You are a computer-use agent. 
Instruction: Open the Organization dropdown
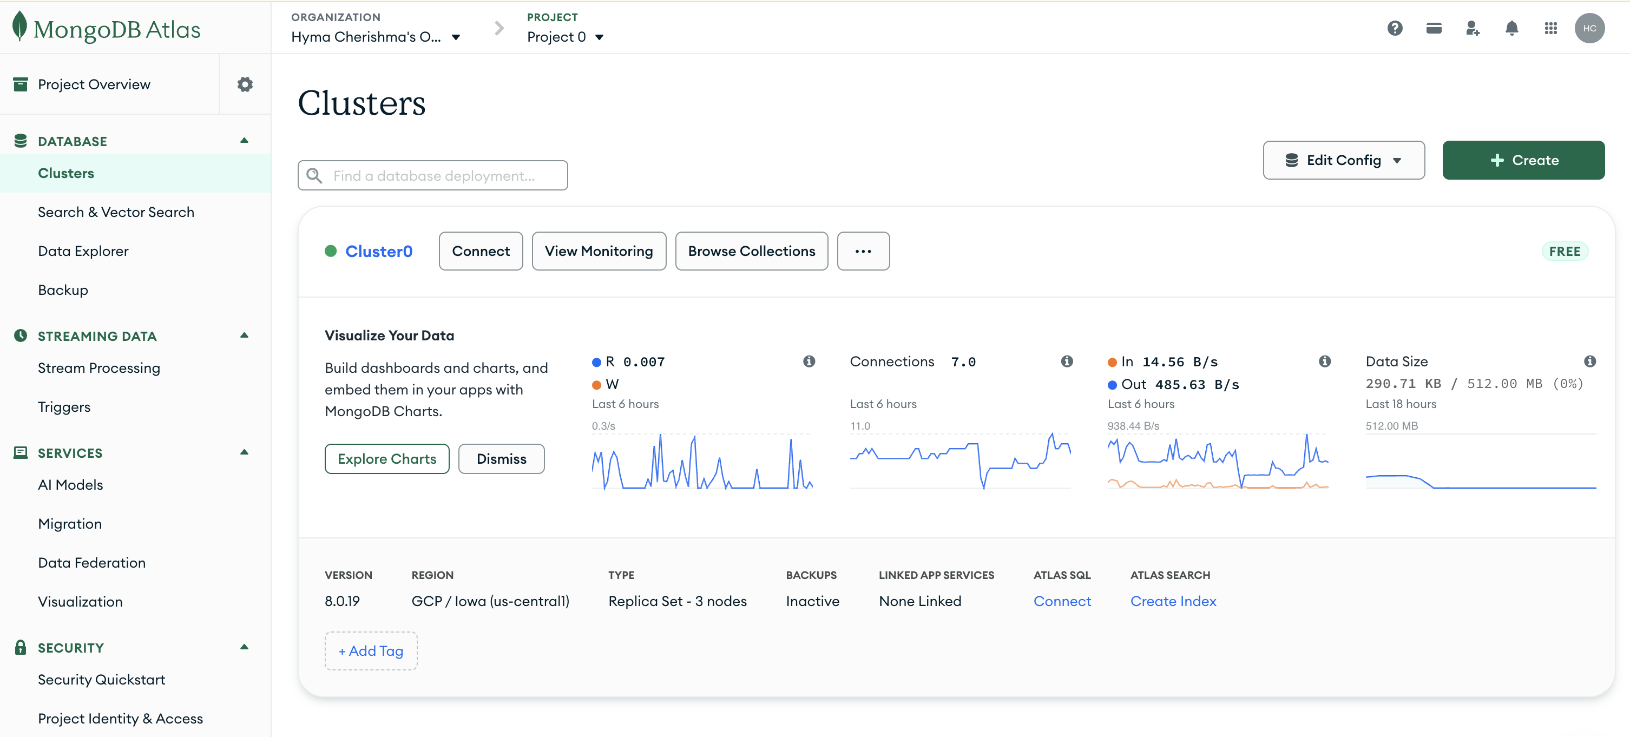click(375, 37)
